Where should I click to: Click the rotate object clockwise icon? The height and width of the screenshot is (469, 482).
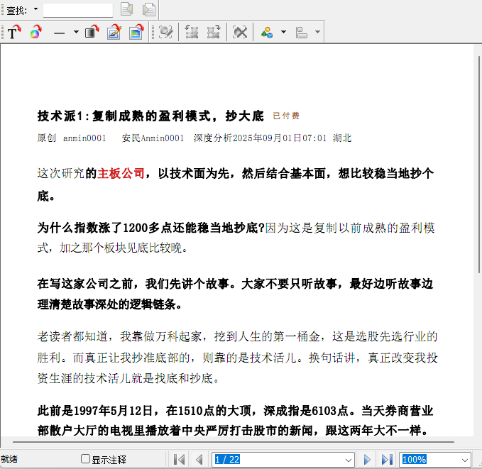(x=214, y=32)
